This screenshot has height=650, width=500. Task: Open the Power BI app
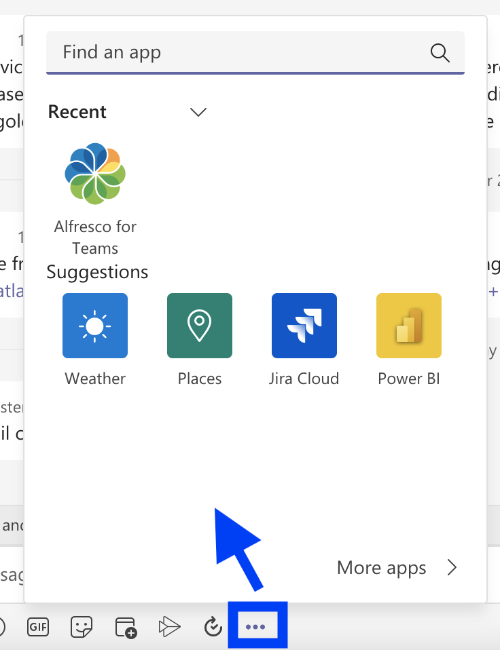click(408, 326)
